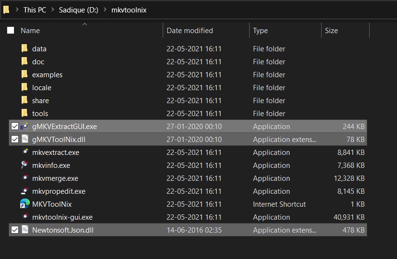Sort by the Type column header
The image size is (397, 259).
[x=260, y=31]
